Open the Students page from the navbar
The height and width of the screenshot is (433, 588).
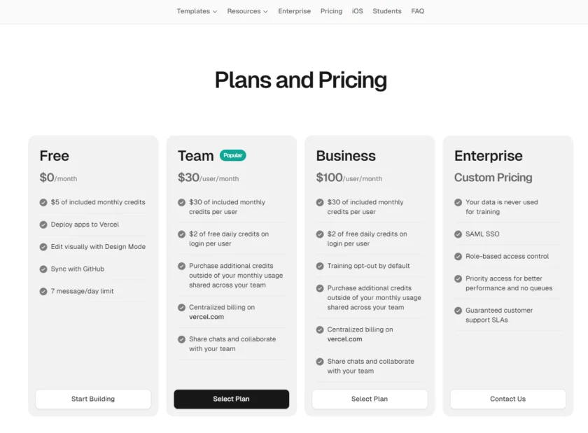point(387,11)
